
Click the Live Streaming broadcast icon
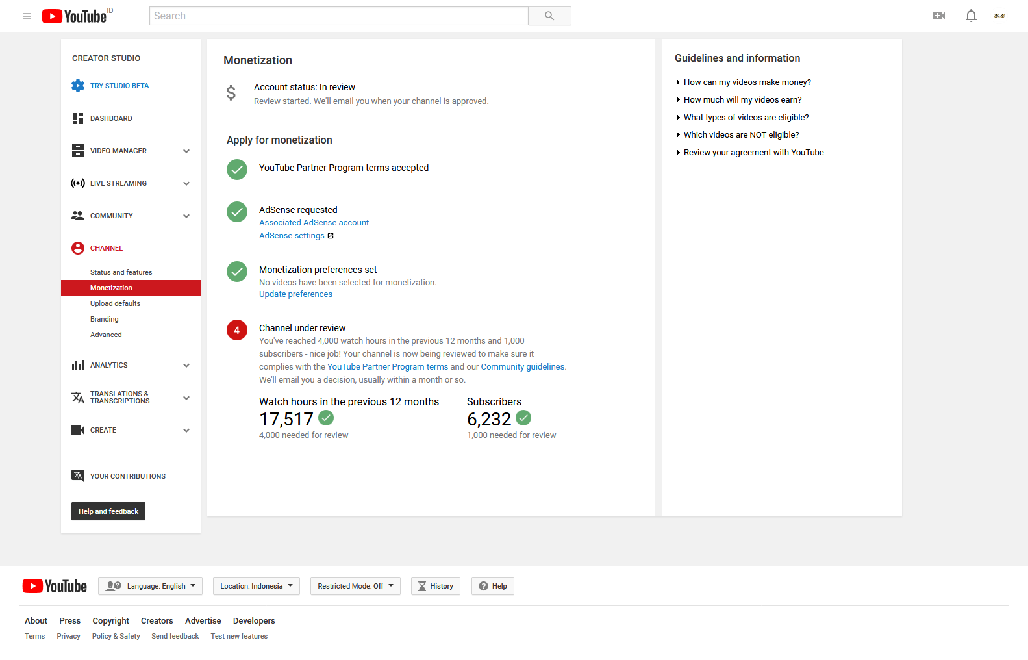click(x=78, y=183)
